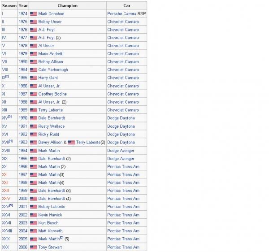Select the Champion column header
The image size is (269, 252).
[68, 6]
